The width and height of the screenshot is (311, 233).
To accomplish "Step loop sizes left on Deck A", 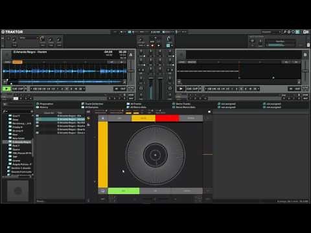I will pyautogui.click(x=31, y=89).
